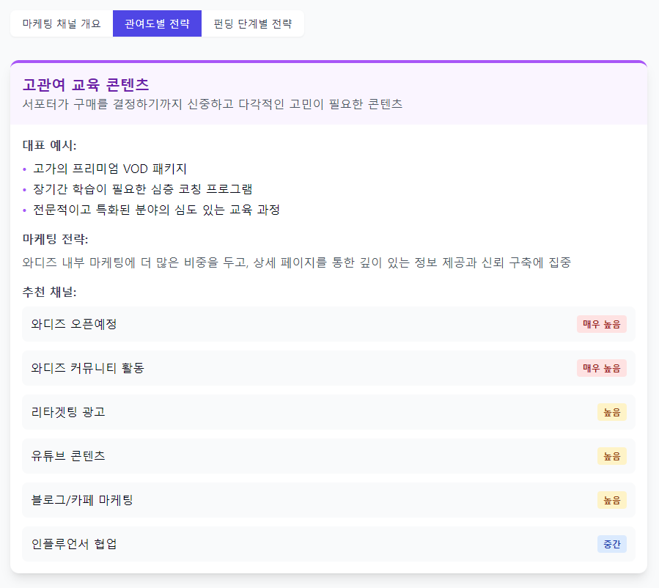This screenshot has height=588, width=659.
Task: Open the 펀딩 단계별 전략 tab
Action: point(253,23)
